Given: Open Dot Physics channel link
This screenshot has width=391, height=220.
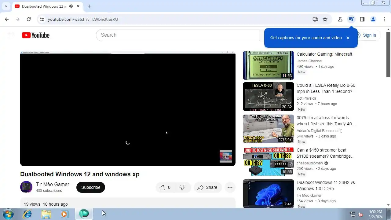Looking at the screenshot, I should point(306,98).
